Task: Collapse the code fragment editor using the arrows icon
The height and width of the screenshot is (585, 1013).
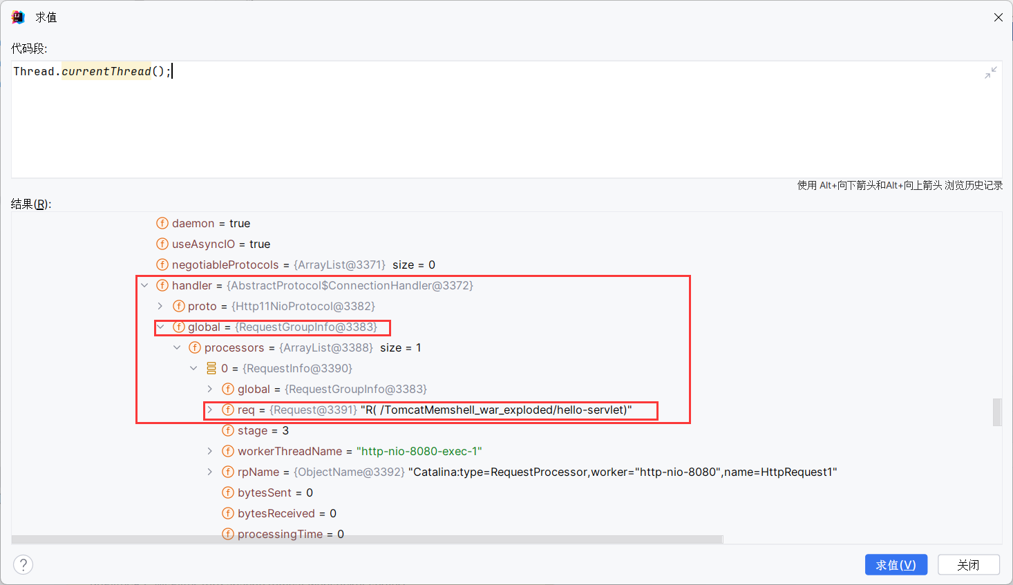Action: pos(991,73)
